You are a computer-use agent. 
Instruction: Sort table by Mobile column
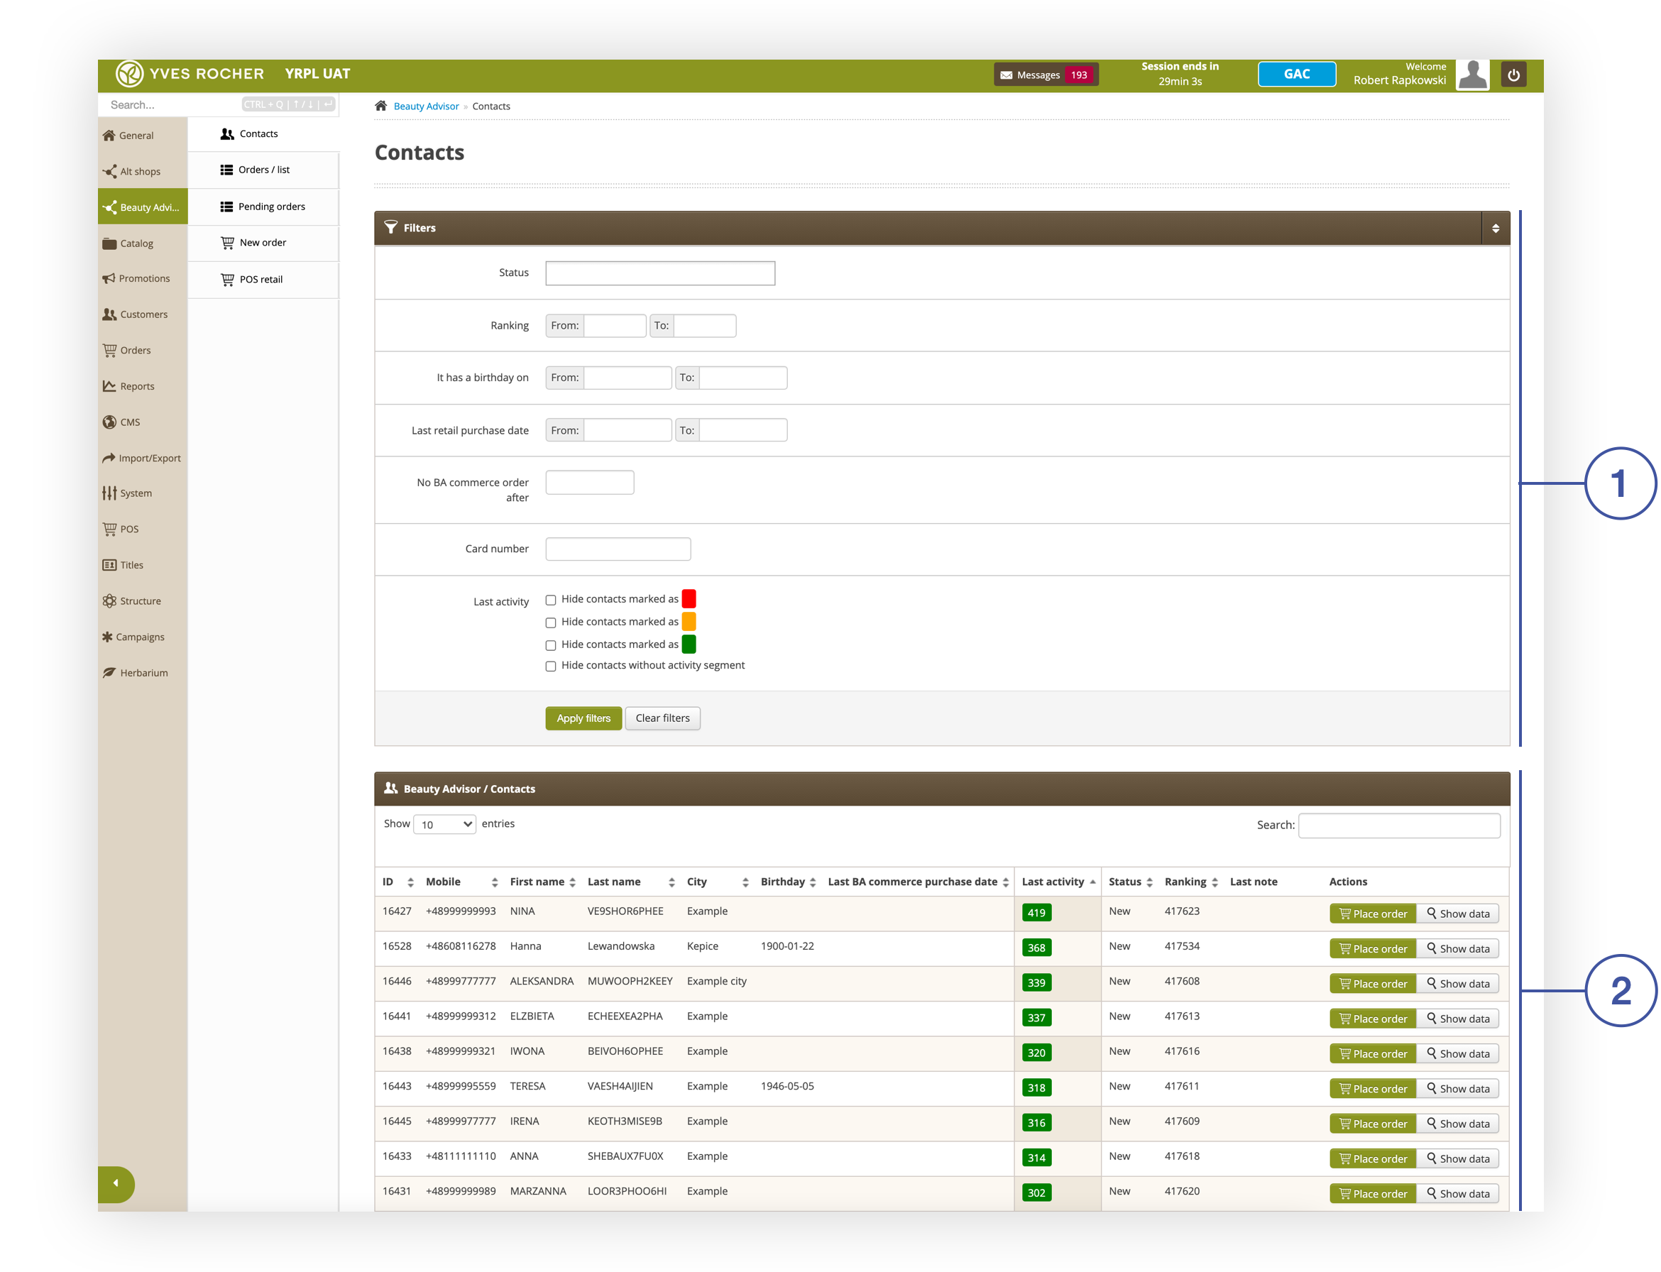coord(462,882)
